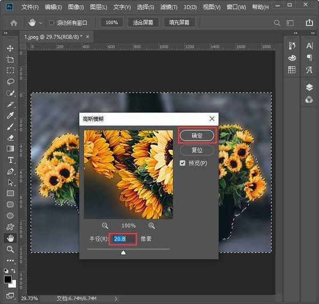The width and height of the screenshot is (319, 304).
Task: Select the Move tool
Action: click(x=10, y=48)
